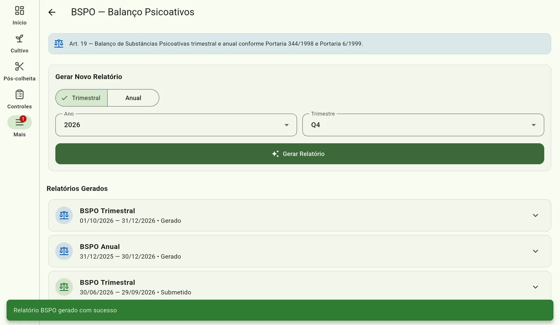Expand the BSPO Anual report
This screenshot has height=325, width=560.
tap(535, 251)
